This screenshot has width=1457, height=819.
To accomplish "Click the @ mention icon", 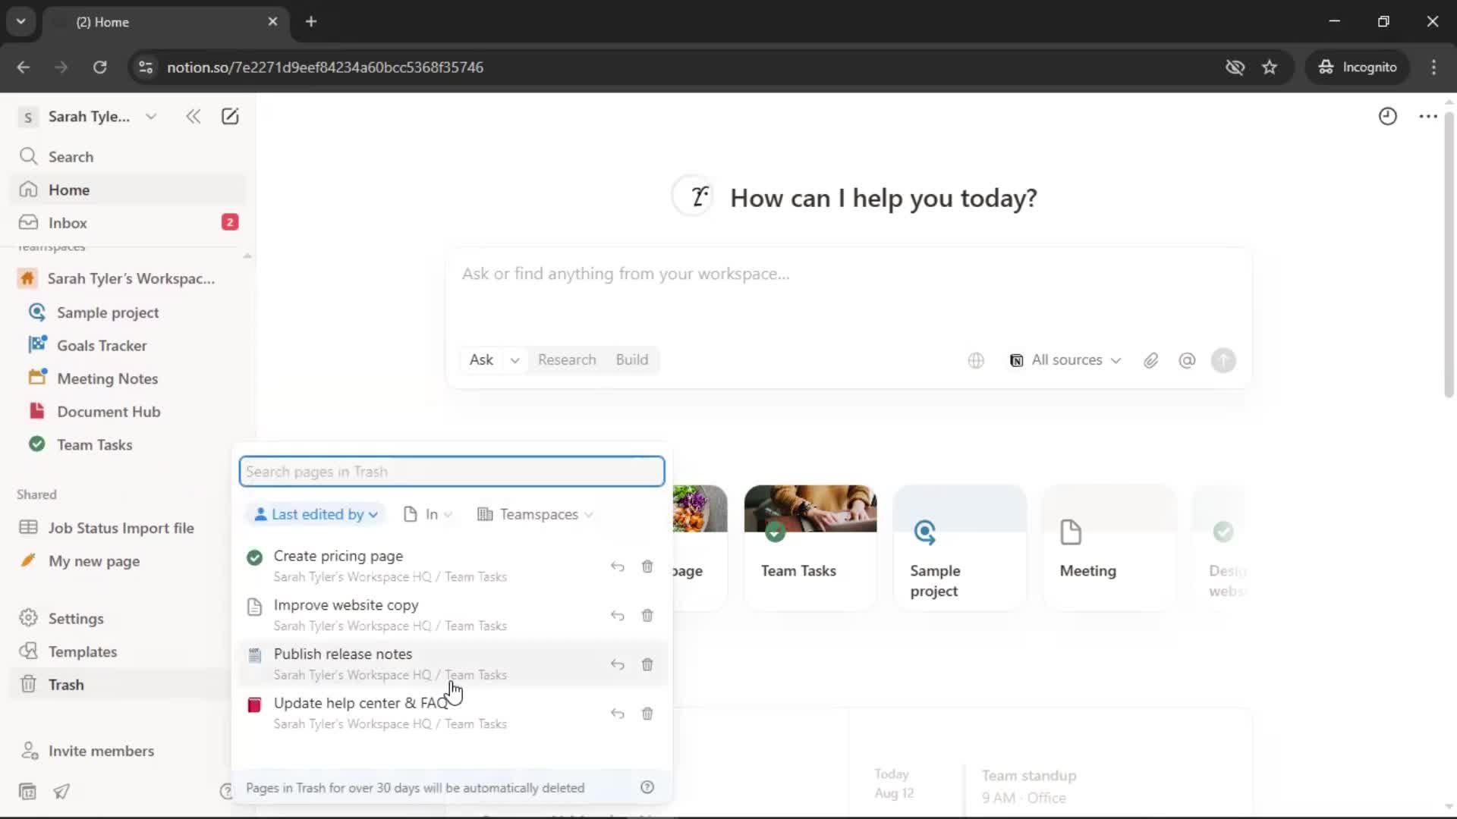I will tap(1187, 360).
